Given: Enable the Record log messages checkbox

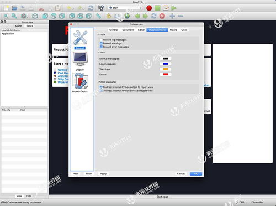Looking at the screenshot, I should click(101, 40).
